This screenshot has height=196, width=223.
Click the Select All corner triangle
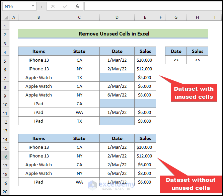click(x=6, y=17)
